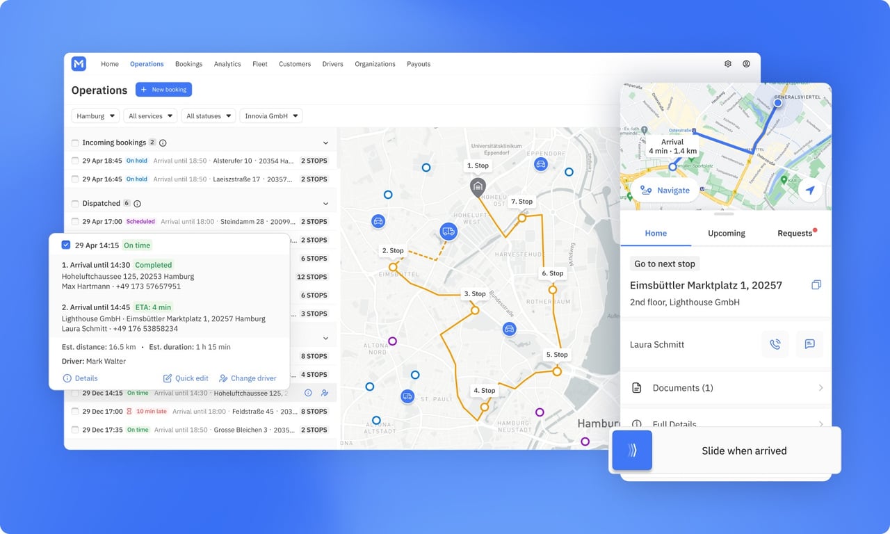Open user account profile icon
The height and width of the screenshot is (534, 890).
click(746, 64)
